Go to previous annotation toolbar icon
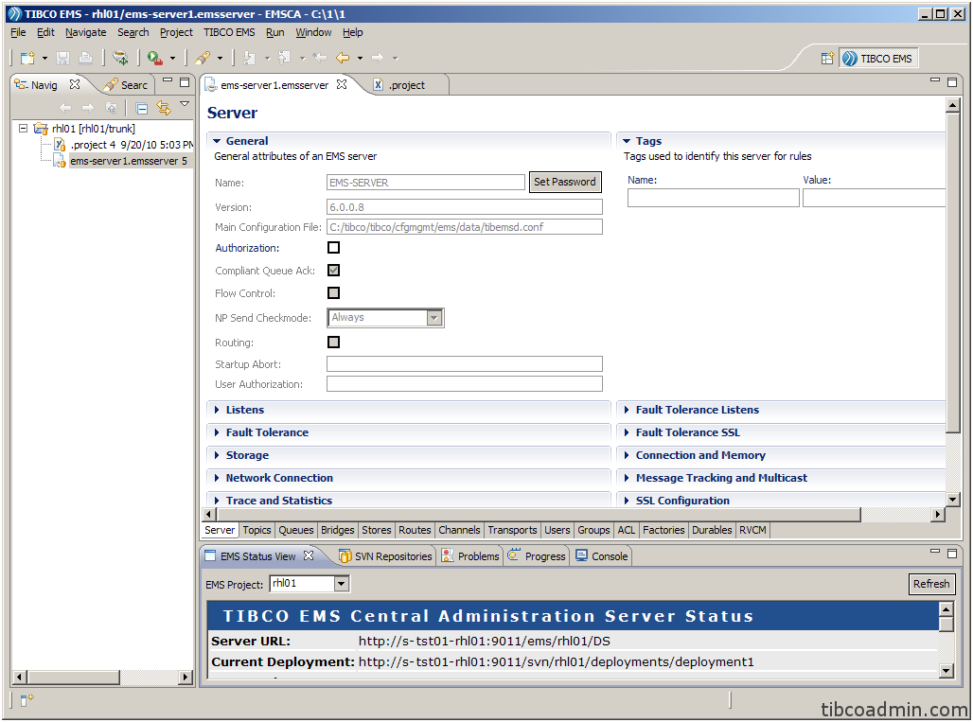973x722 pixels. click(284, 58)
